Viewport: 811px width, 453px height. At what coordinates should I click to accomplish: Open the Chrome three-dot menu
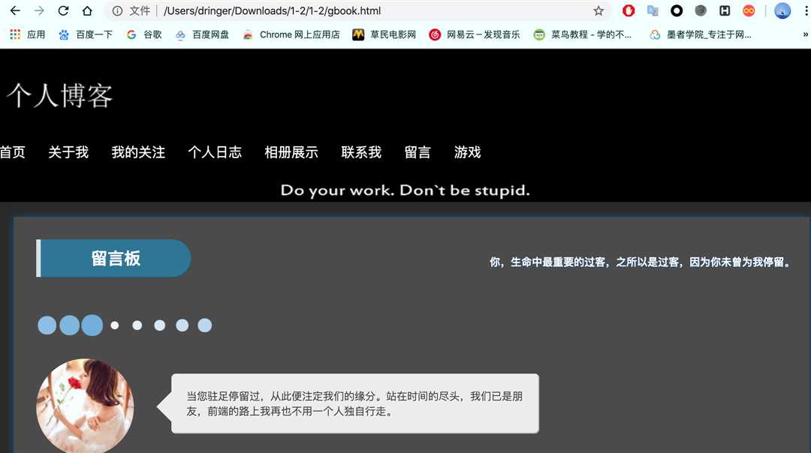point(806,11)
